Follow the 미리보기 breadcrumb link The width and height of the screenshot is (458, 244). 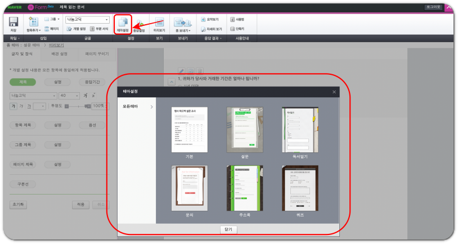pyautogui.click(x=56, y=45)
